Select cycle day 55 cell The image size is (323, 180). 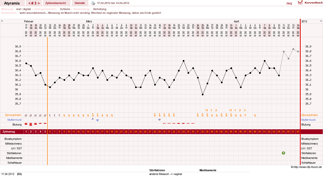[x=284, y=132]
